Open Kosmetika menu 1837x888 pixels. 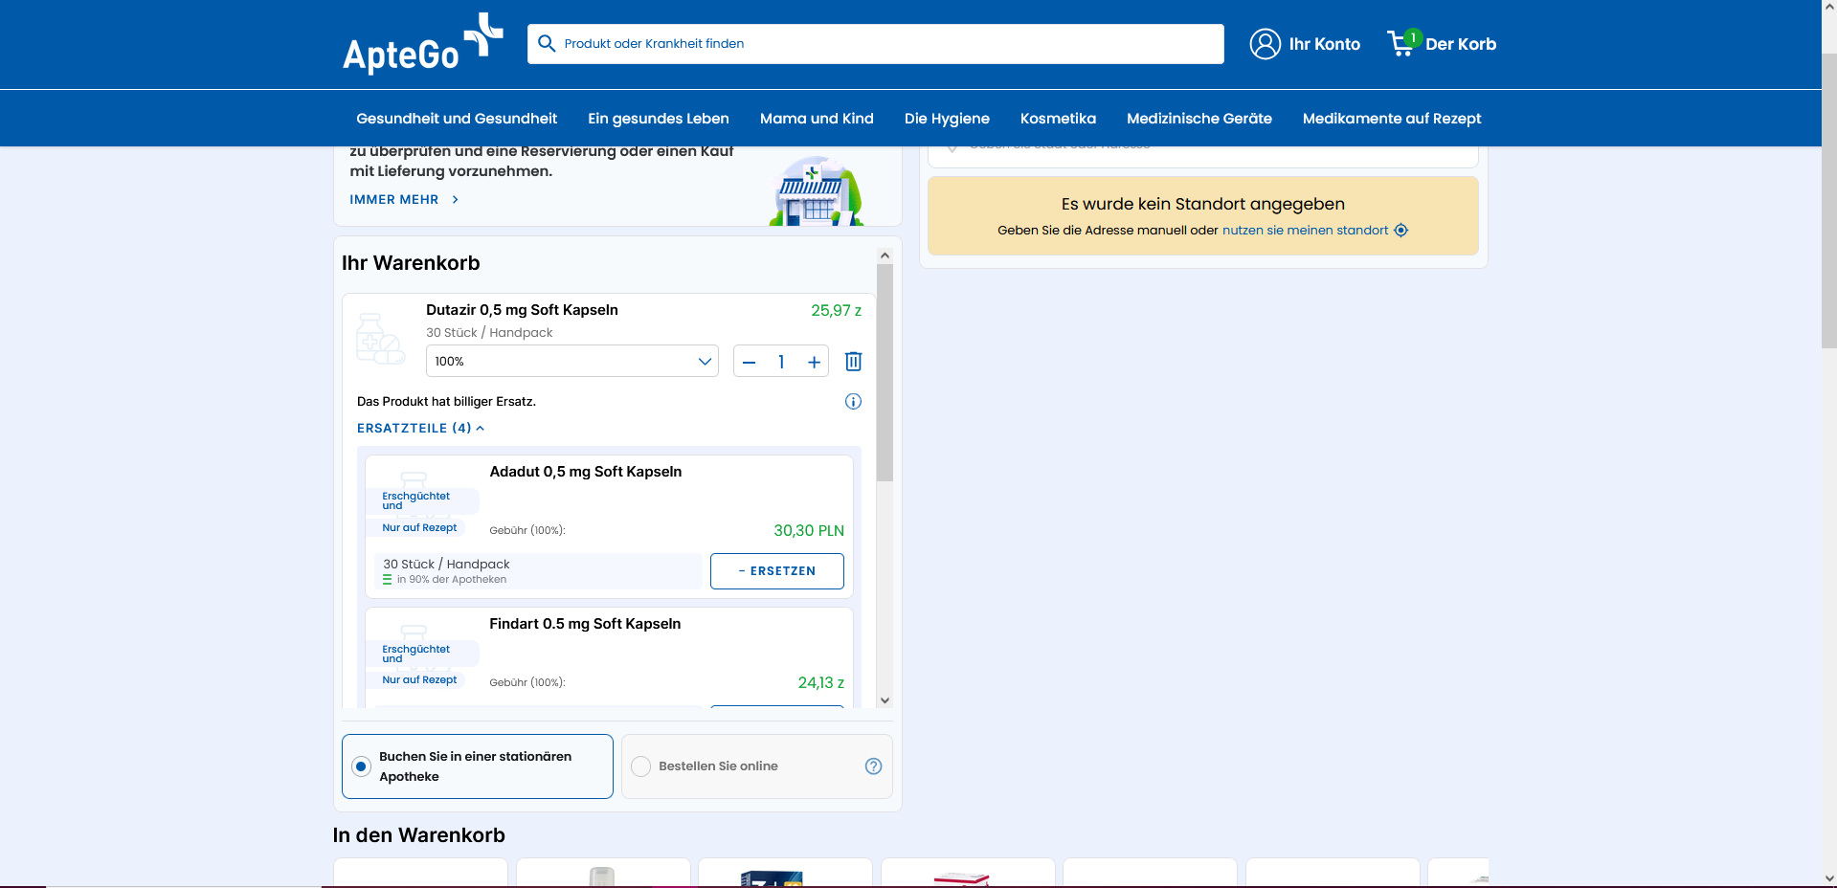pyautogui.click(x=1058, y=119)
